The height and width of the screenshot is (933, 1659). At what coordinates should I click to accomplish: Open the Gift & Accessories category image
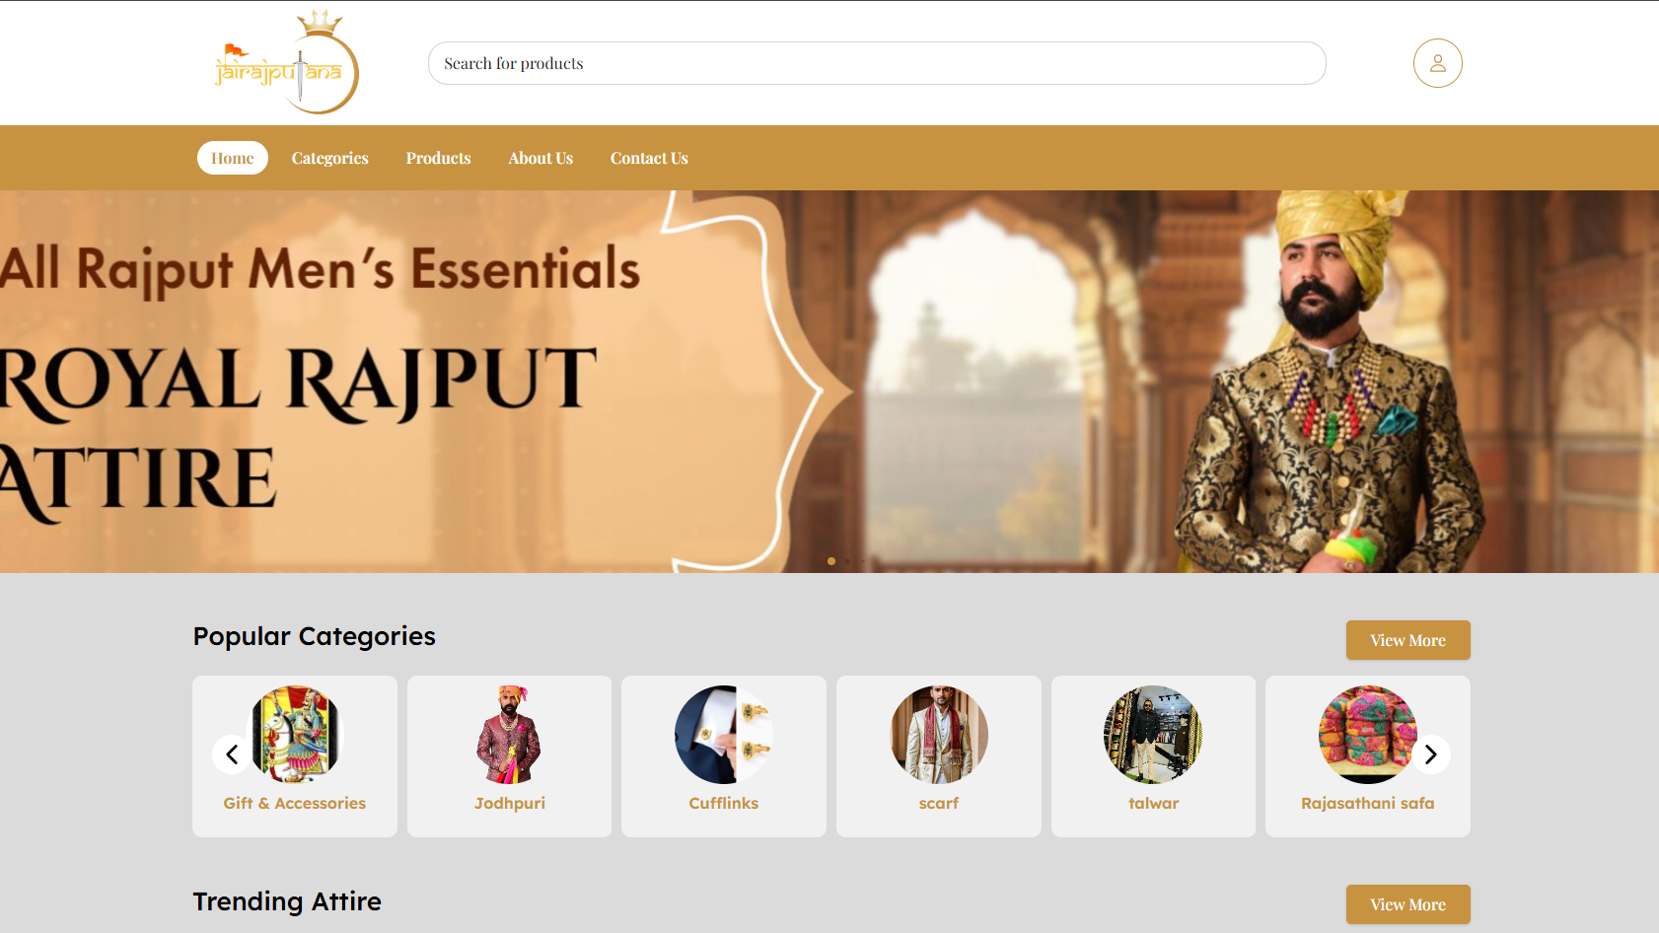(x=294, y=735)
